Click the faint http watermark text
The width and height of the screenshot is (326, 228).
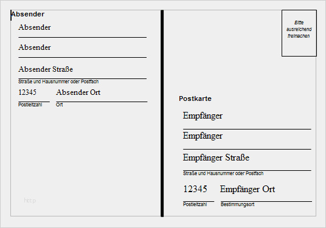(30, 201)
